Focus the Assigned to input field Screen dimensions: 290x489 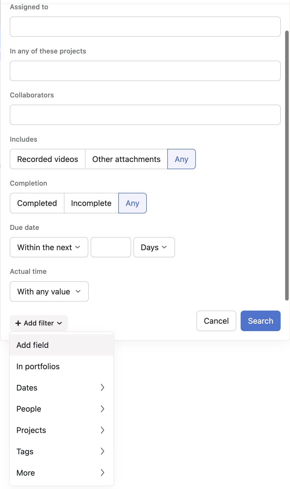[x=145, y=27]
